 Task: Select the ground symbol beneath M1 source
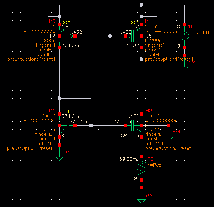59,158
